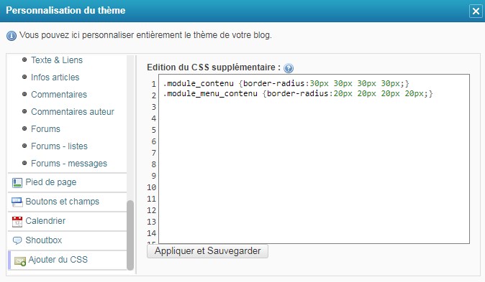Click the blue info icon
The width and height of the screenshot is (485, 282).
pos(12,36)
